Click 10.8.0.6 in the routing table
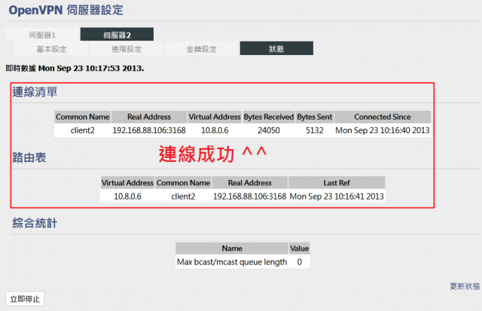This screenshot has height=311, width=482. [127, 197]
